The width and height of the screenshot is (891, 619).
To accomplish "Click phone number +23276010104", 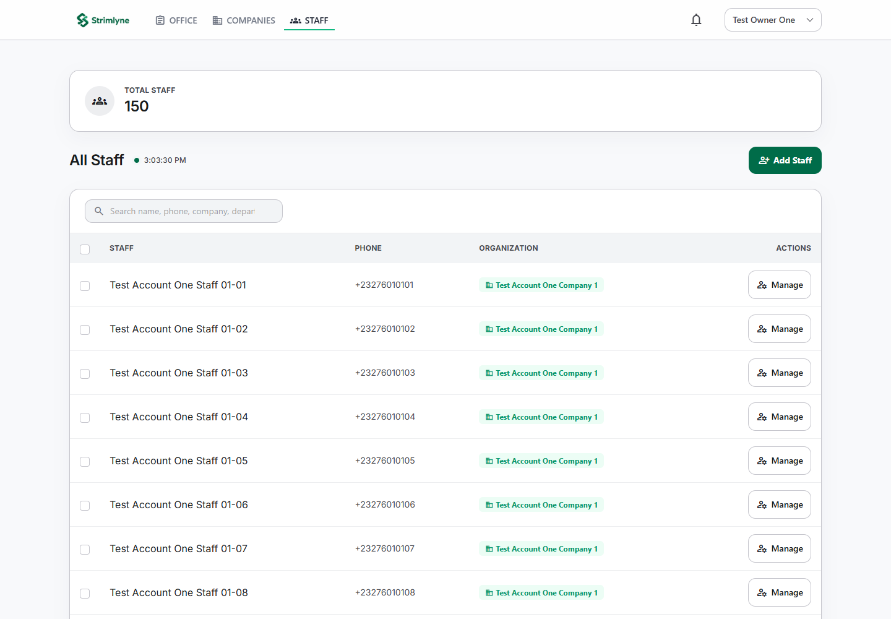I will pyautogui.click(x=385, y=417).
